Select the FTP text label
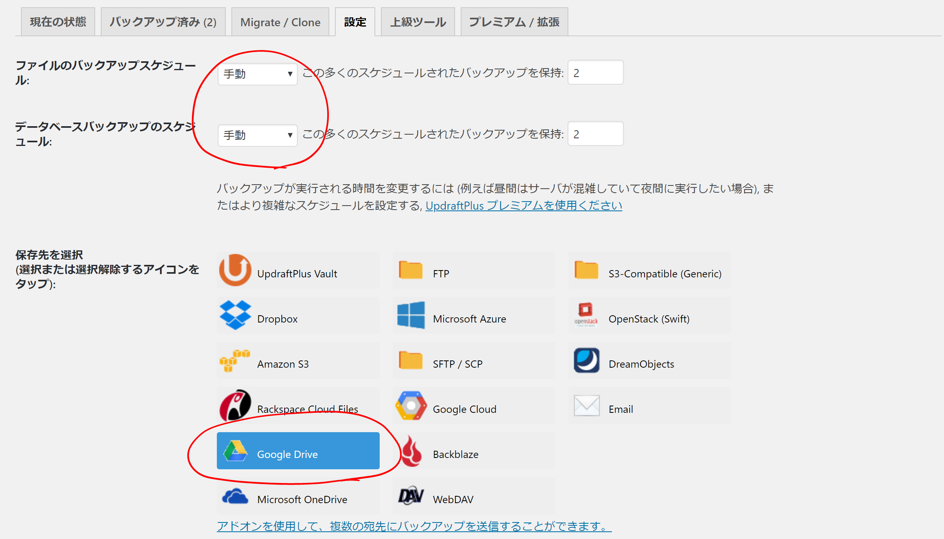This screenshot has width=944, height=539. coord(441,274)
